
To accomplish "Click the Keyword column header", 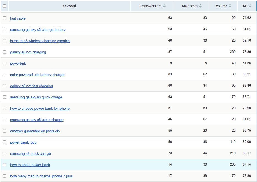I will (69, 6).
